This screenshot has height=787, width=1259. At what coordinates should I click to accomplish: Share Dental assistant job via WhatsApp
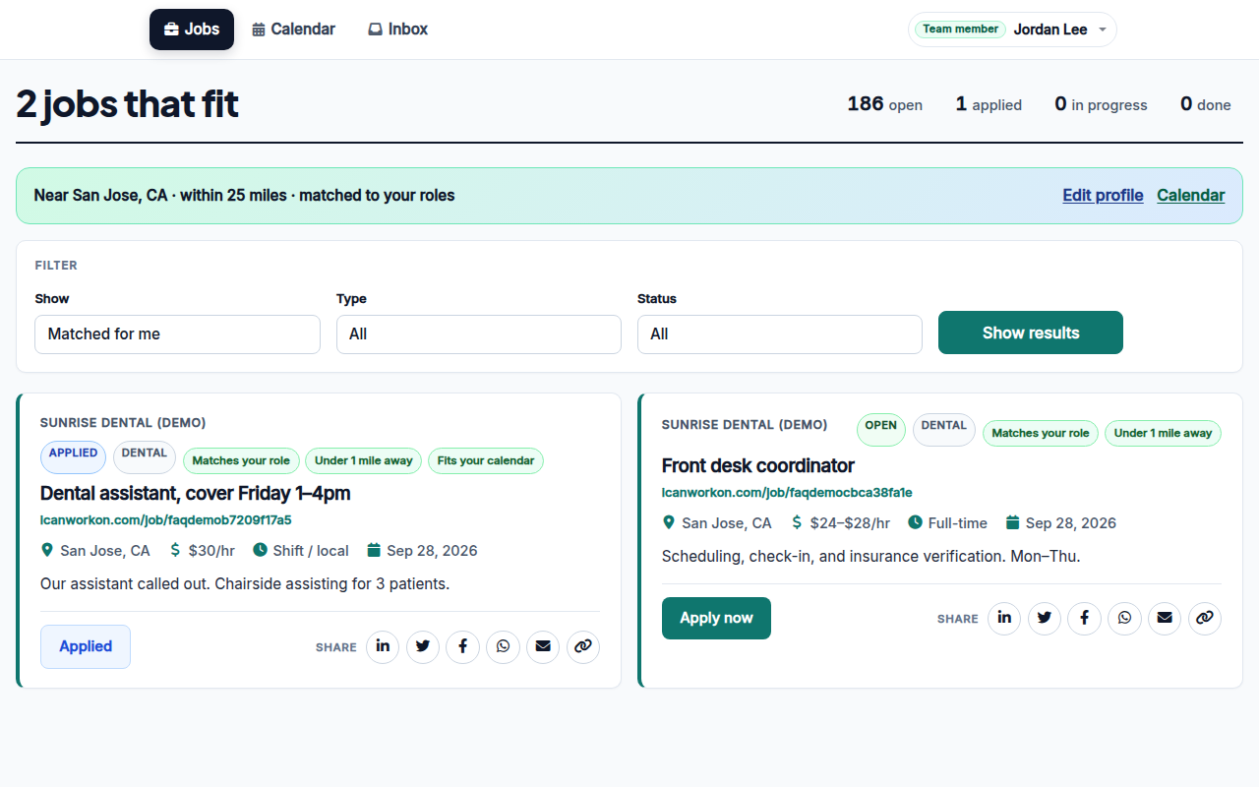point(503,647)
